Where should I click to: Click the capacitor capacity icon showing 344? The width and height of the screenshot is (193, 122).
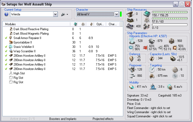[152, 59]
